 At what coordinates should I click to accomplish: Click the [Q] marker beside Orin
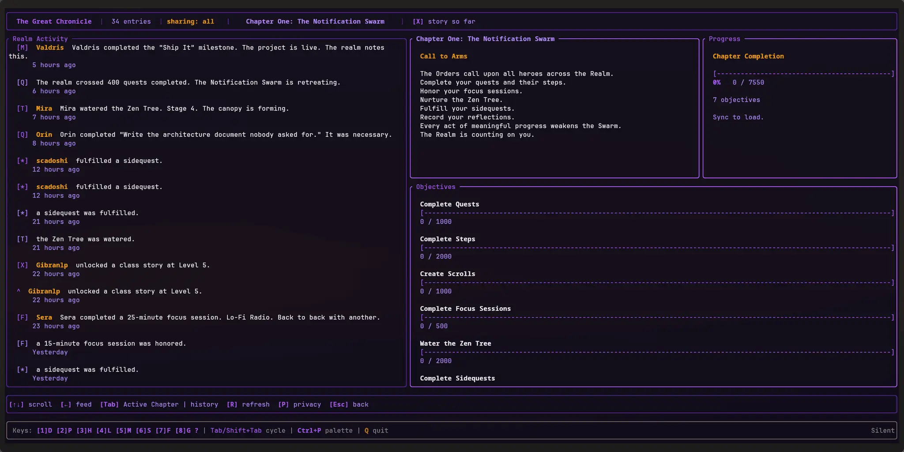[x=23, y=135]
